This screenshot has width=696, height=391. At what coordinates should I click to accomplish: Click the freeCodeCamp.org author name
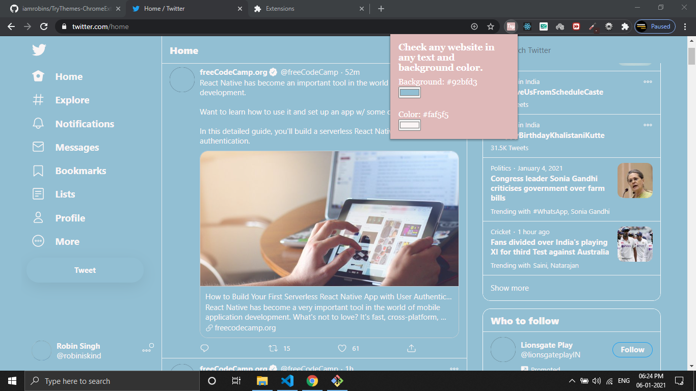coord(234,72)
